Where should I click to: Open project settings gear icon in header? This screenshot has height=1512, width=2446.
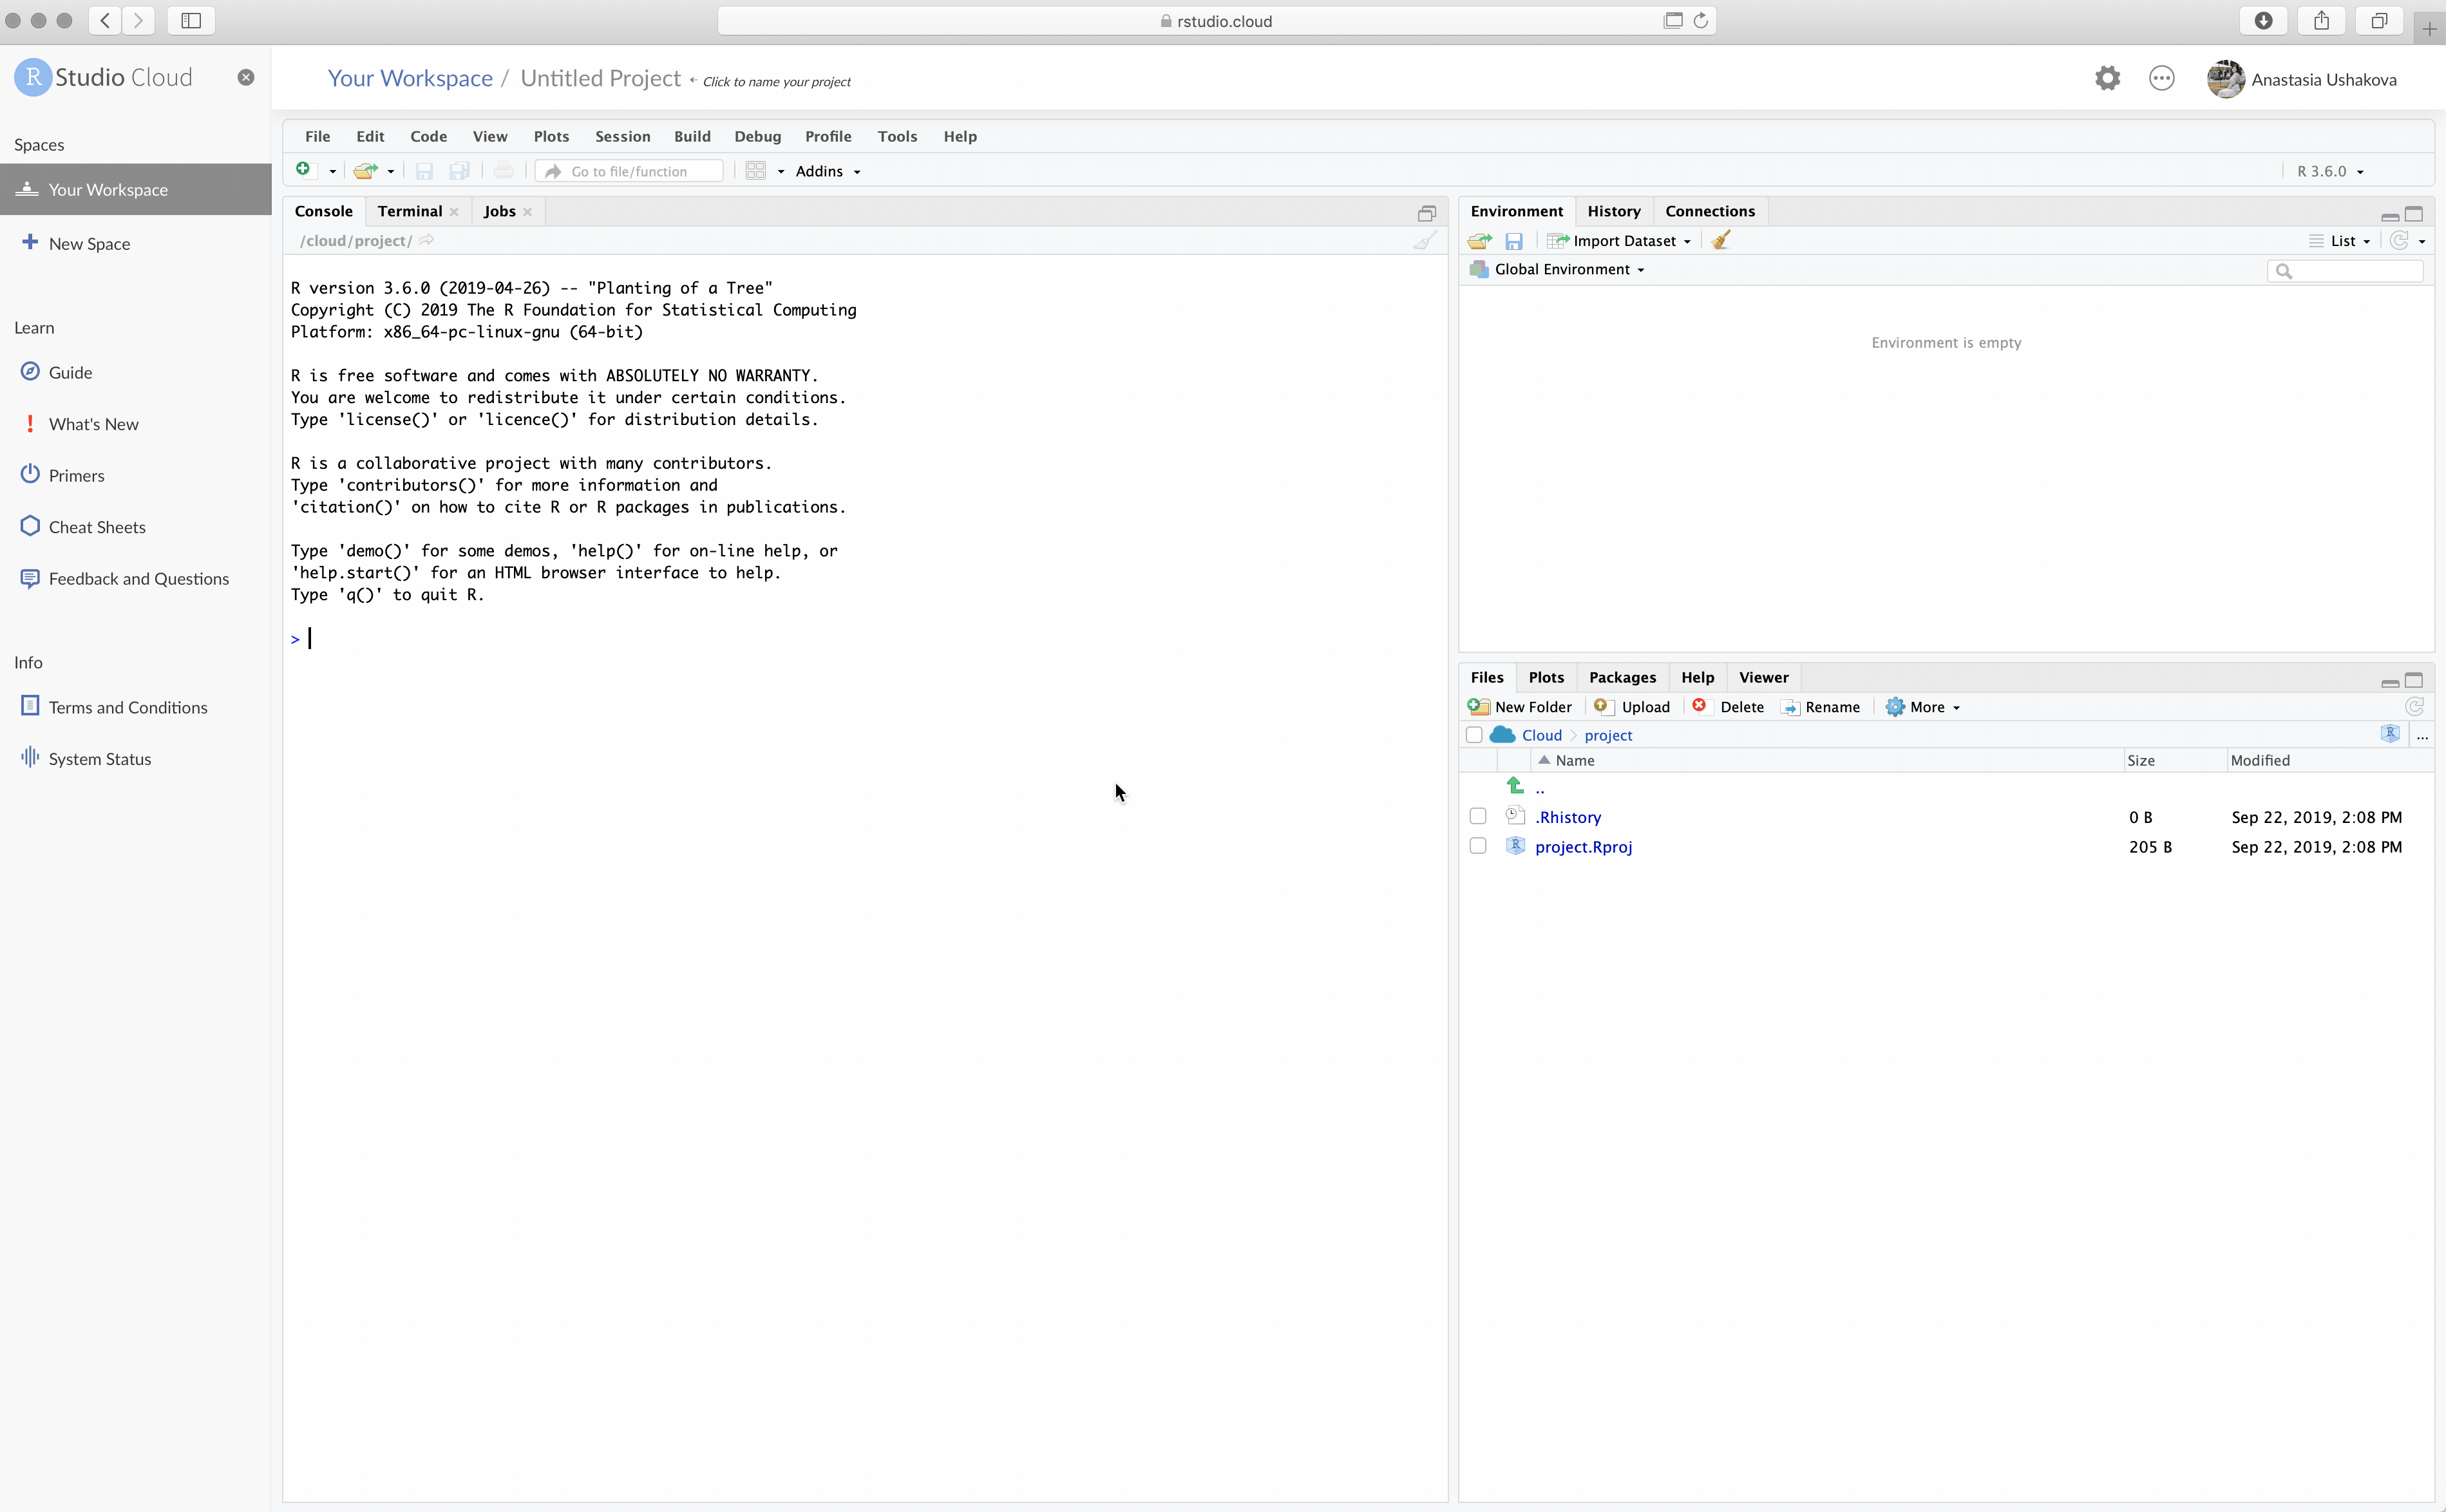pyautogui.click(x=2107, y=78)
